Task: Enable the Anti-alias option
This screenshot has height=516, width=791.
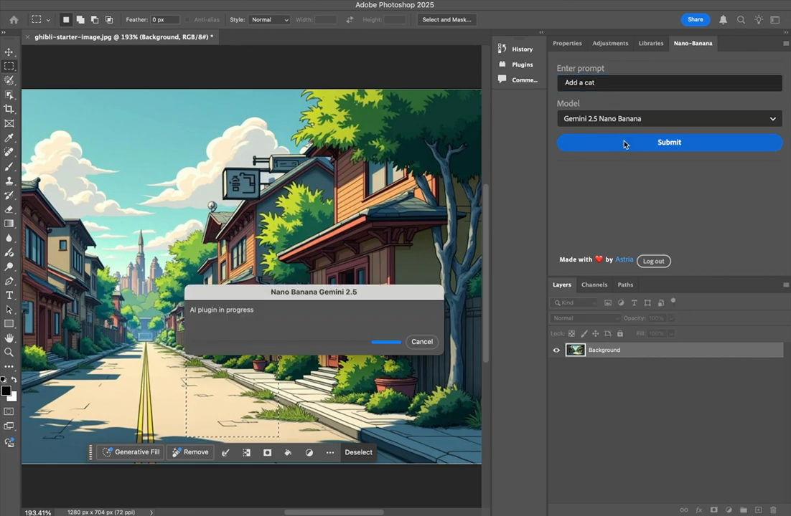Action: click(186, 19)
